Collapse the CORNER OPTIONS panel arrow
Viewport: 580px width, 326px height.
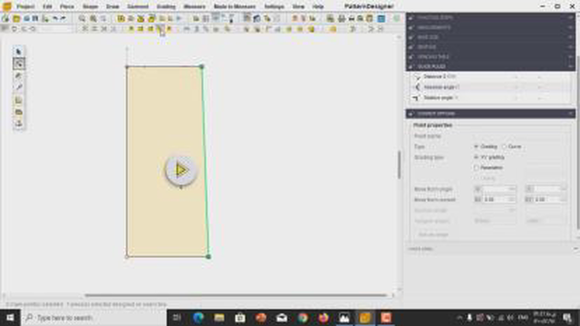pyautogui.click(x=571, y=113)
